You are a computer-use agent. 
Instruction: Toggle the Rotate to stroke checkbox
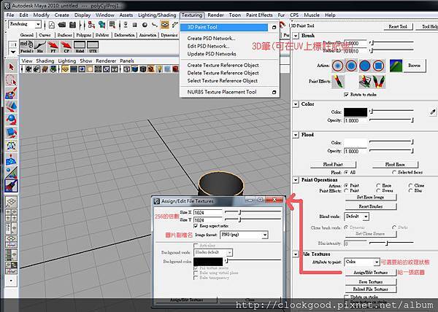click(x=346, y=95)
